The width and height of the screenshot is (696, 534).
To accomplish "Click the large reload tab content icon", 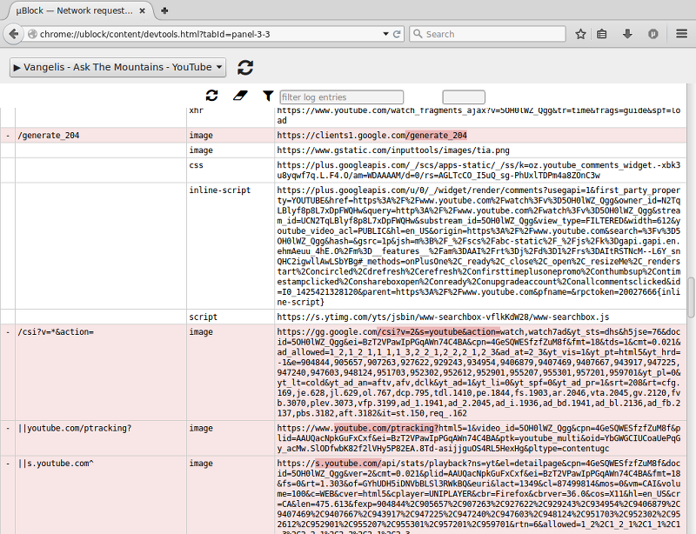I will [245, 68].
